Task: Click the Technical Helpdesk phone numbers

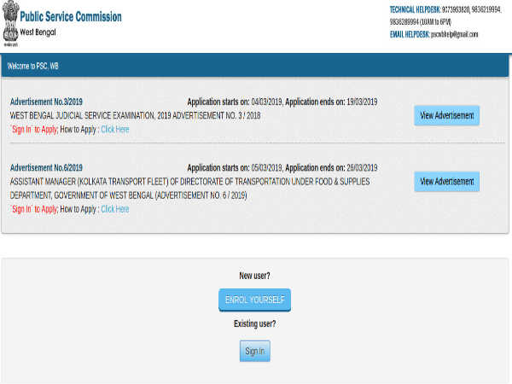Action: (x=445, y=15)
